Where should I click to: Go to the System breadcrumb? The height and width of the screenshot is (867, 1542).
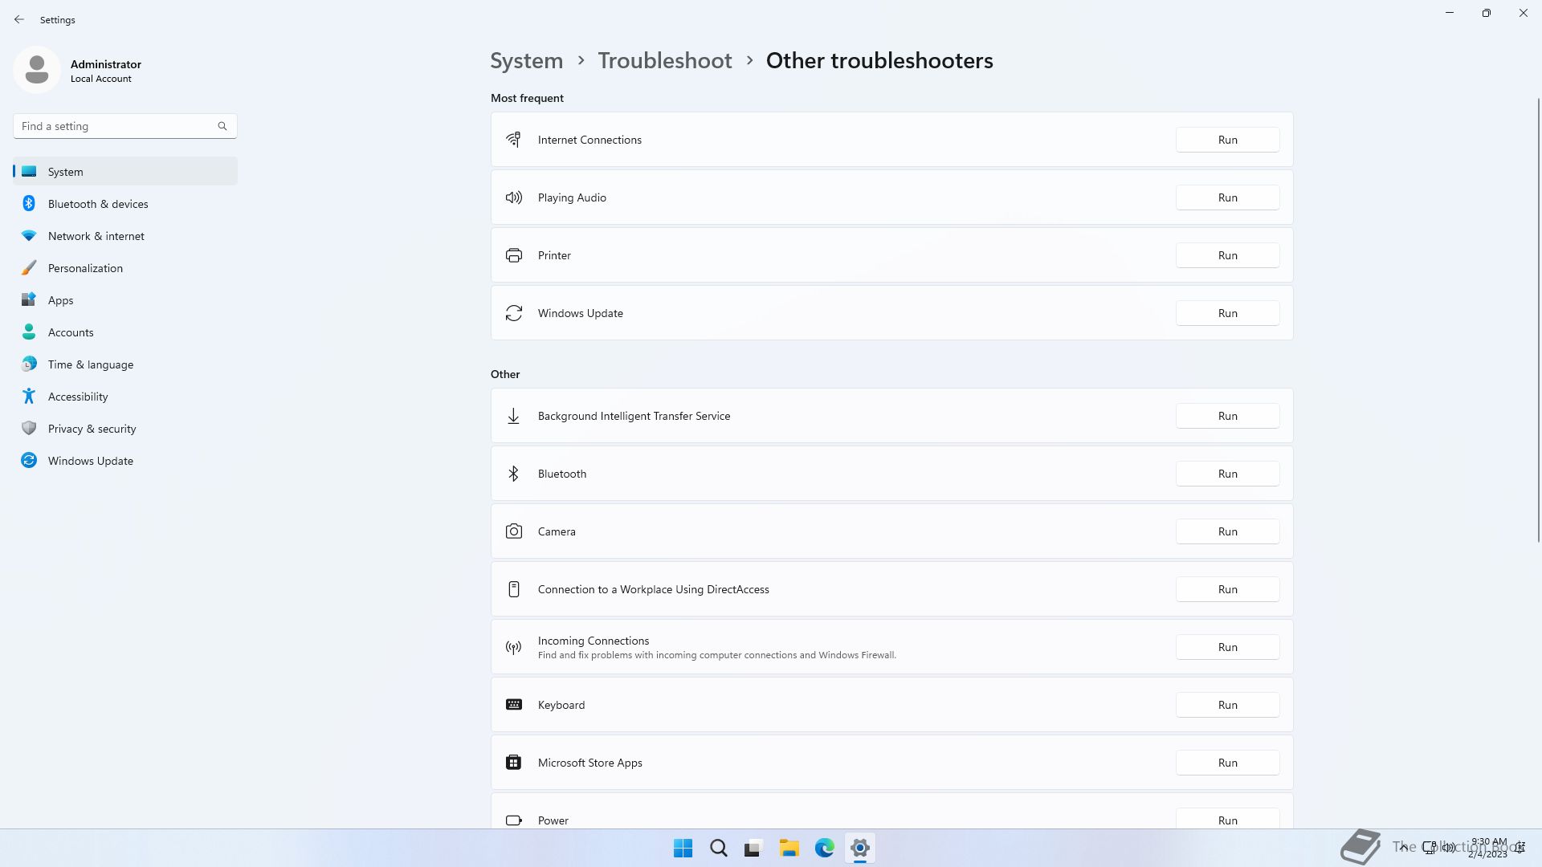pos(526,61)
